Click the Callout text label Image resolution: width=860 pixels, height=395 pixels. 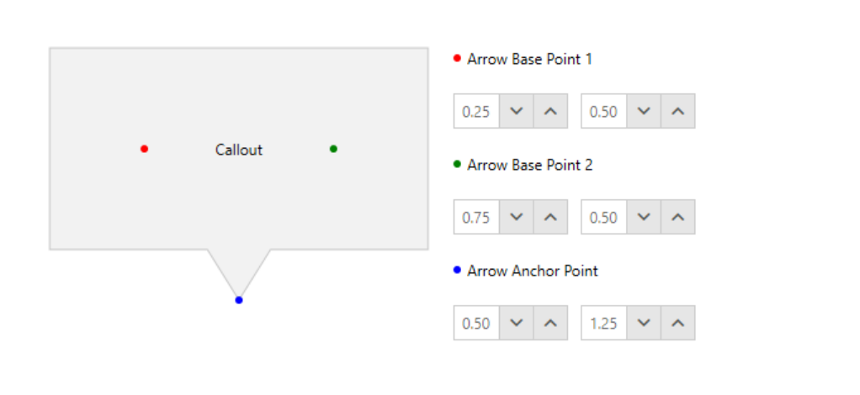tap(239, 150)
